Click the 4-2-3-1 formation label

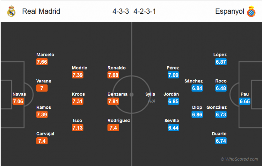tap(144, 11)
